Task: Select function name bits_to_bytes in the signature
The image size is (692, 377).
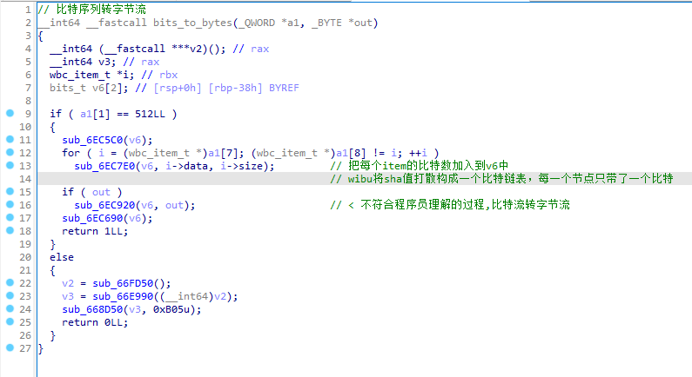Action: [x=192, y=23]
